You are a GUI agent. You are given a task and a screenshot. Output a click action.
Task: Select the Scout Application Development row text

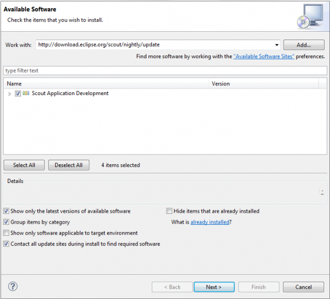70,93
